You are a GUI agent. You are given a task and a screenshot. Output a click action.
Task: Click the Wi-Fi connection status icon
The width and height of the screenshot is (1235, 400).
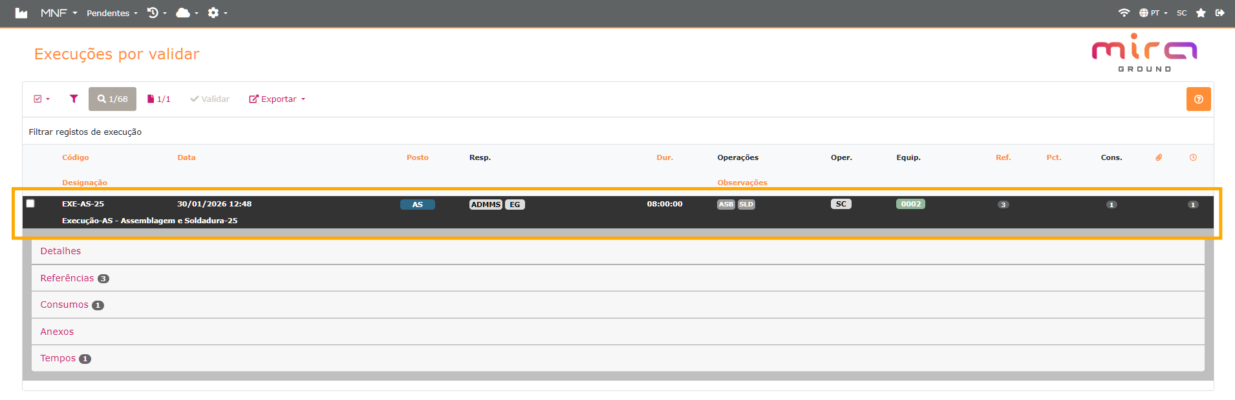[x=1124, y=13]
